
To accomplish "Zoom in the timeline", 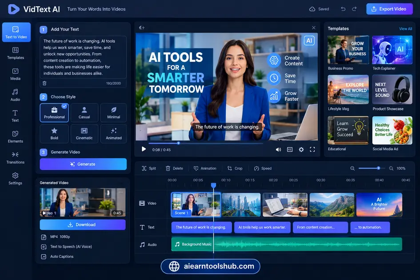I will pyautogui.click(x=391, y=168).
